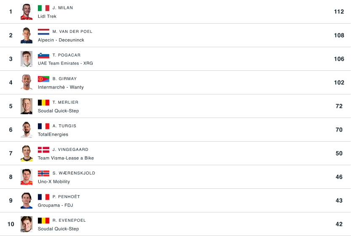Screen dimensions: 351x236
Task: Open J. Milan's rider photo
Action: click(x=27, y=12)
